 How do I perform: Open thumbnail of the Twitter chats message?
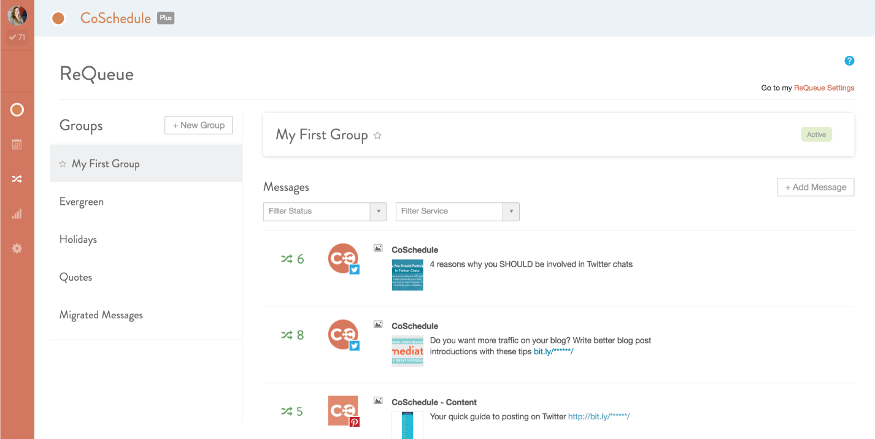tap(407, 275)
